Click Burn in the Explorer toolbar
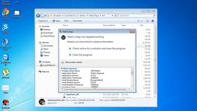Viewport: 197px width, 111px height. pyautogui.click(x=66, y=21)
